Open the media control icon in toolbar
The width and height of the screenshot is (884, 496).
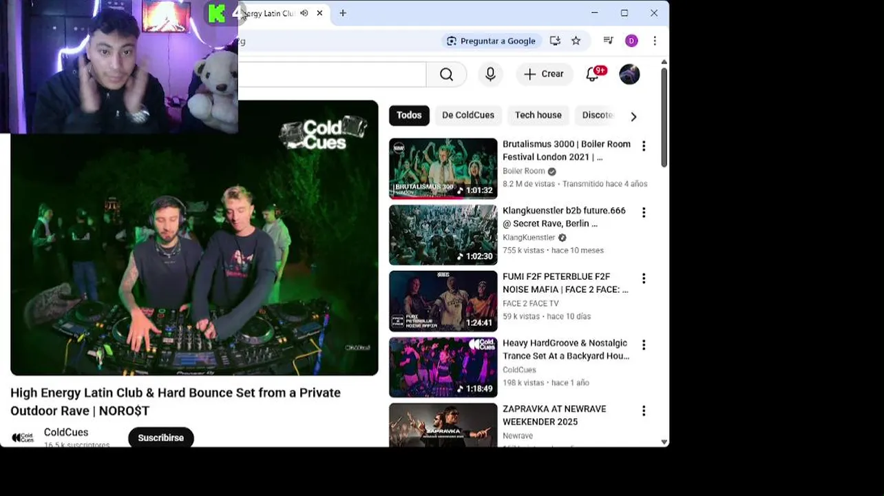click(608, 41)
